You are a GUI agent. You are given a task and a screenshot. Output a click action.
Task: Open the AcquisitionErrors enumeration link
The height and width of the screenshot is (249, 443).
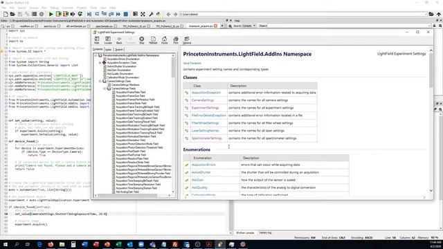coord(204,165)
